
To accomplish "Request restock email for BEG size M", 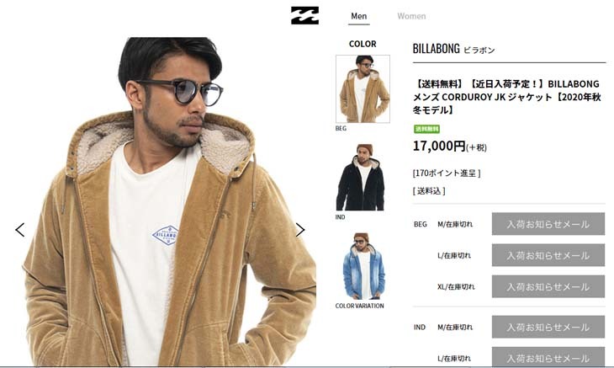I will point(548,224).
